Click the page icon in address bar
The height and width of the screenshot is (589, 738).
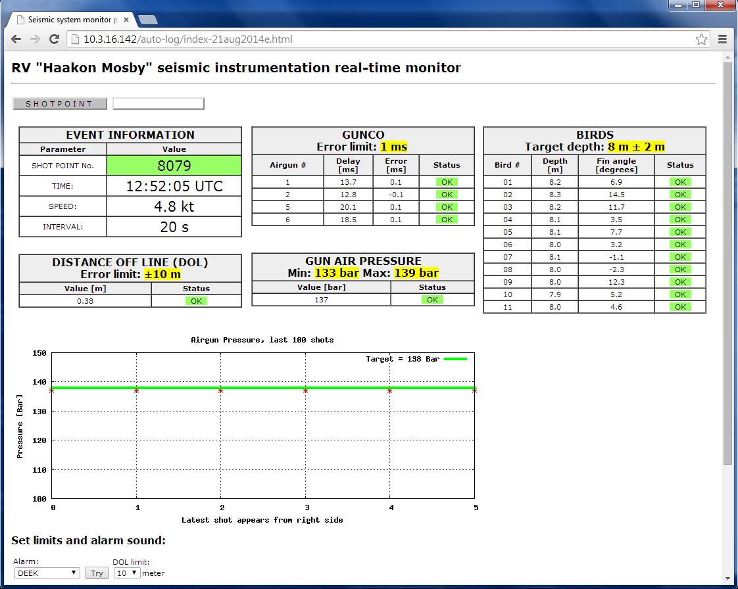pos(75,39)
